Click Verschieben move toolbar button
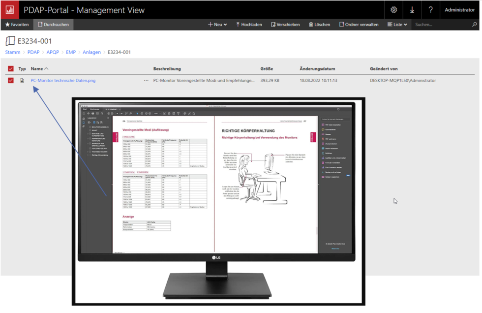 [285, 24]
